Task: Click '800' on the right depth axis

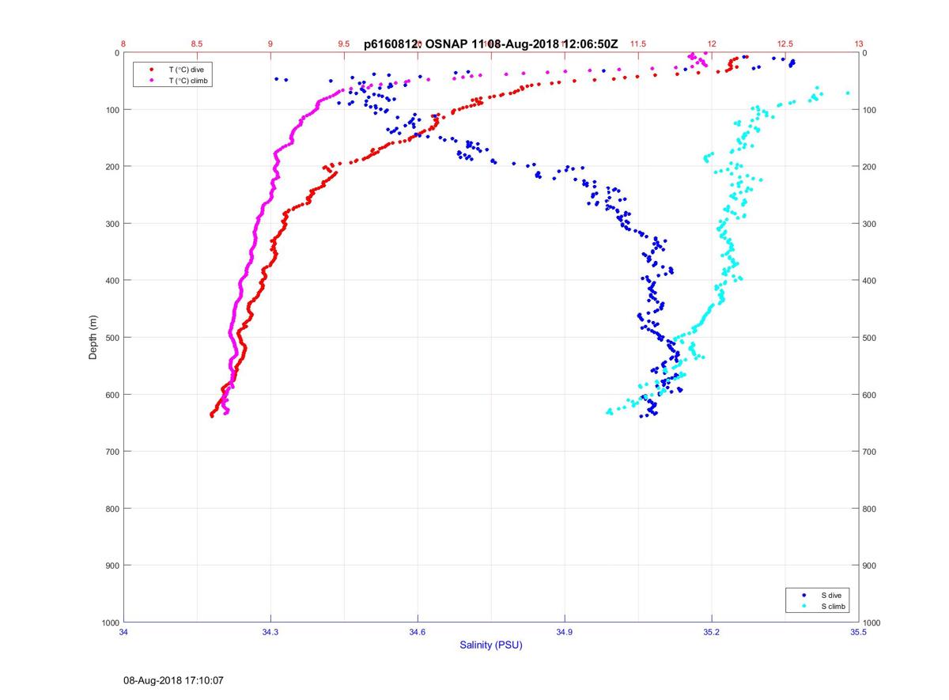Action: tap(870, 509)
